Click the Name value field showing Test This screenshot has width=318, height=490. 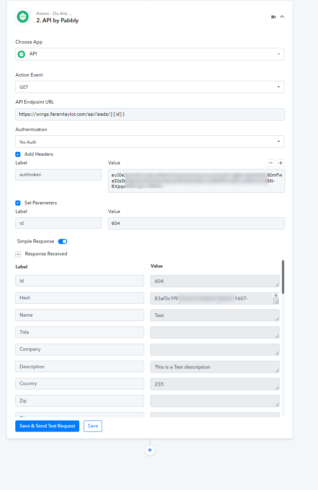click(215, 315)
